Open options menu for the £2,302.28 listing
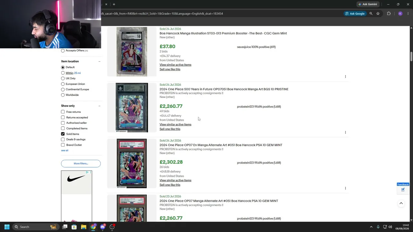 tap(345, 188)
